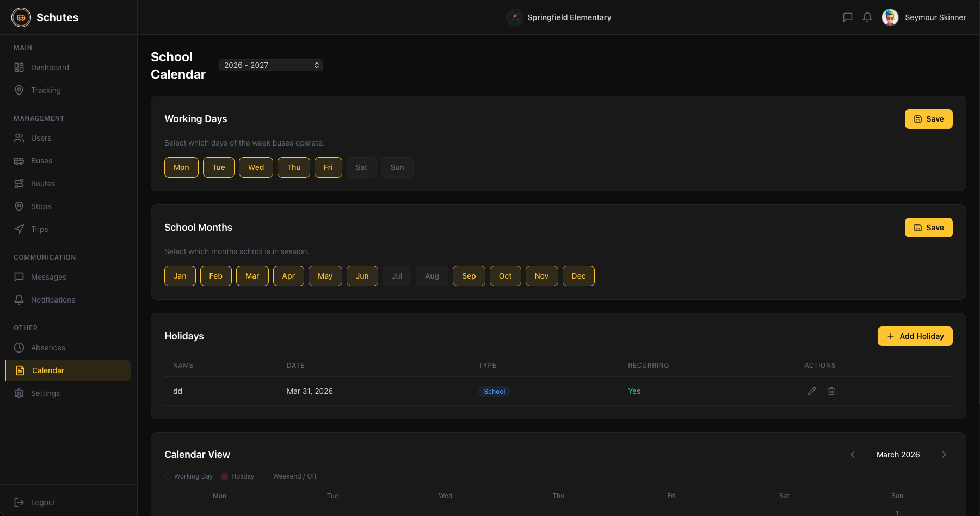Image resolution: width=980 pixels, height=516 pixels.
Task: Open the notifications bell in the header
Action: point(867,17)
